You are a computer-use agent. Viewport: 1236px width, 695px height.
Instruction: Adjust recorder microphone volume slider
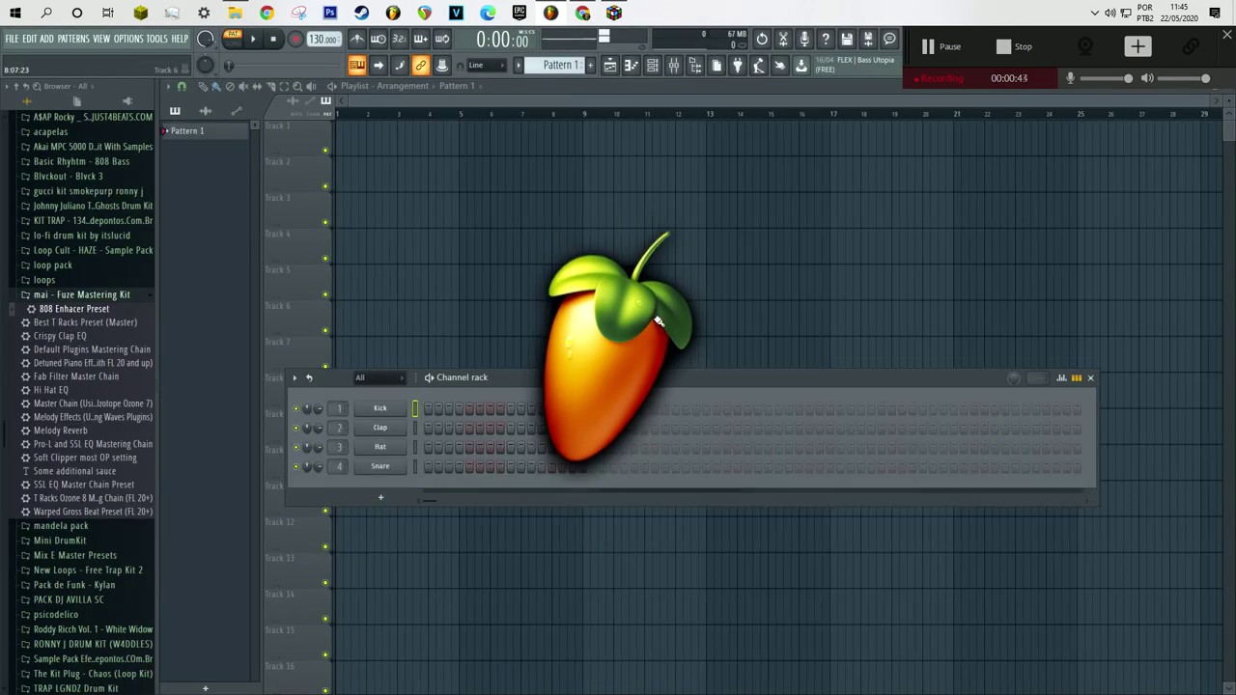[x=1107, y=78]
